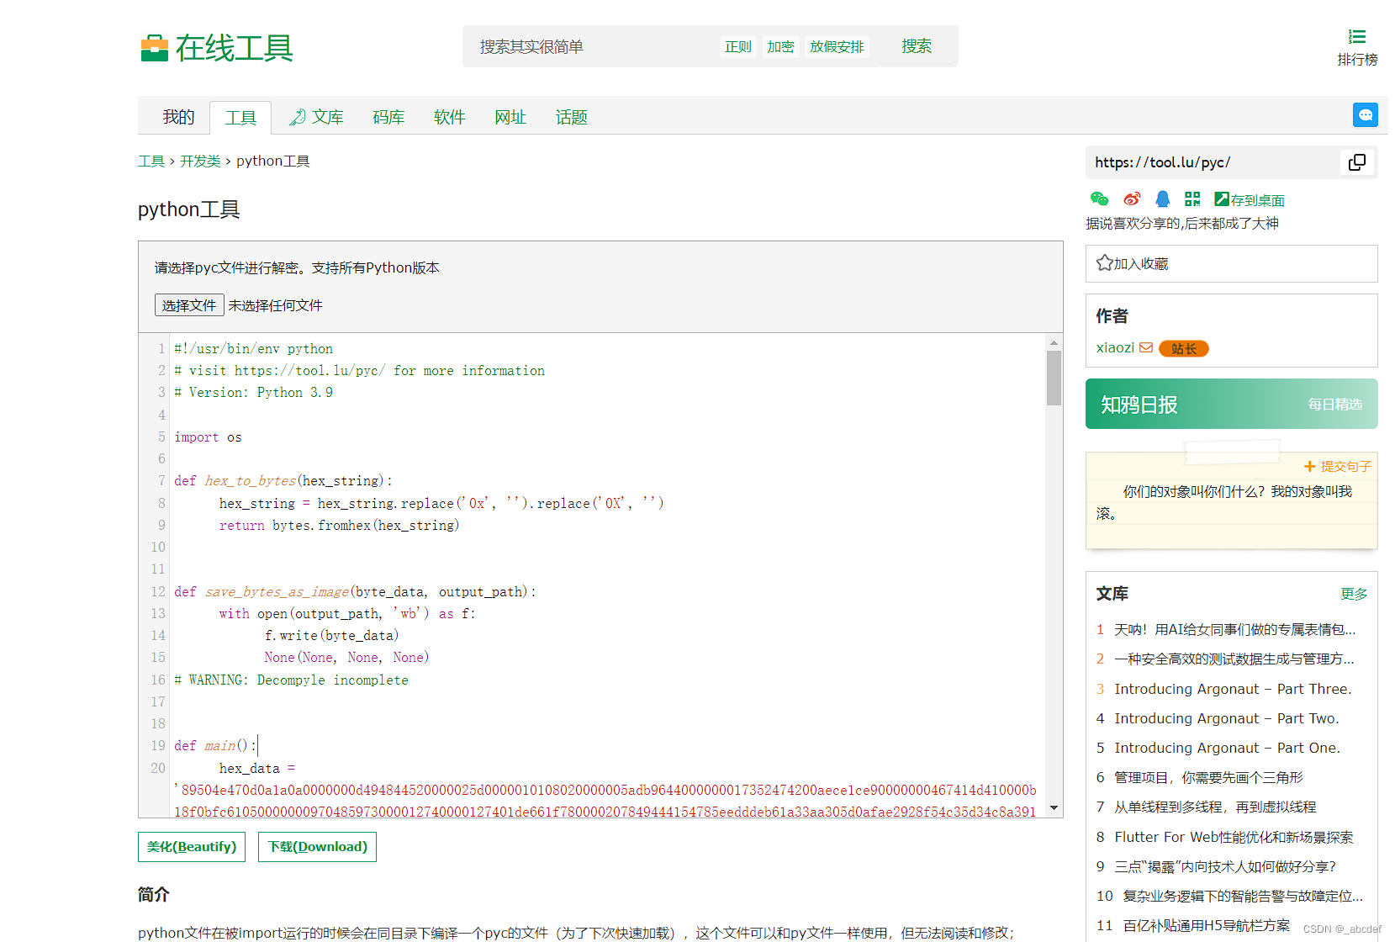Open article Introducing Argonaut – Part Two
Viewport: 1395px width, 942px height.
tap(1227, 718)
